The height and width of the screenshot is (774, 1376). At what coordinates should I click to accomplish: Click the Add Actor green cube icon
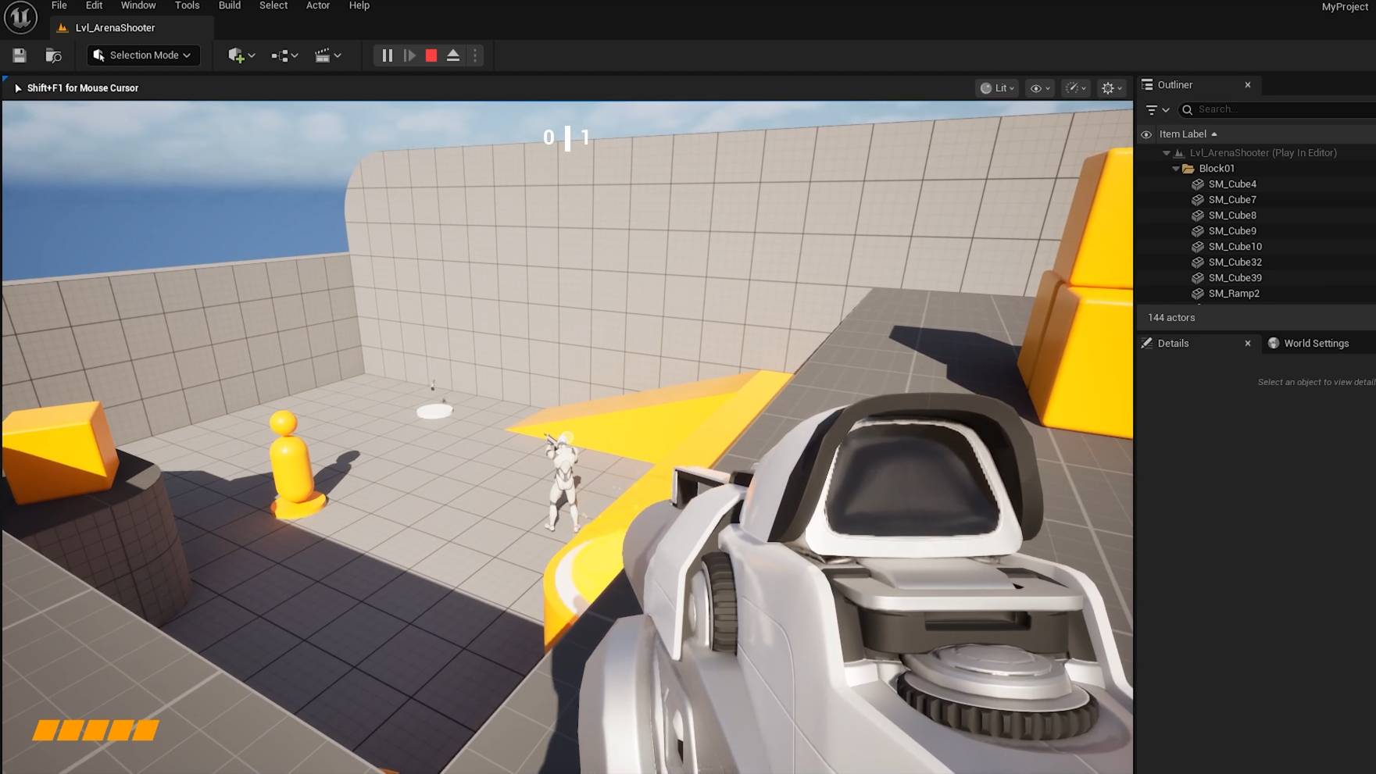pyautogui.click(x=236, y=55)
